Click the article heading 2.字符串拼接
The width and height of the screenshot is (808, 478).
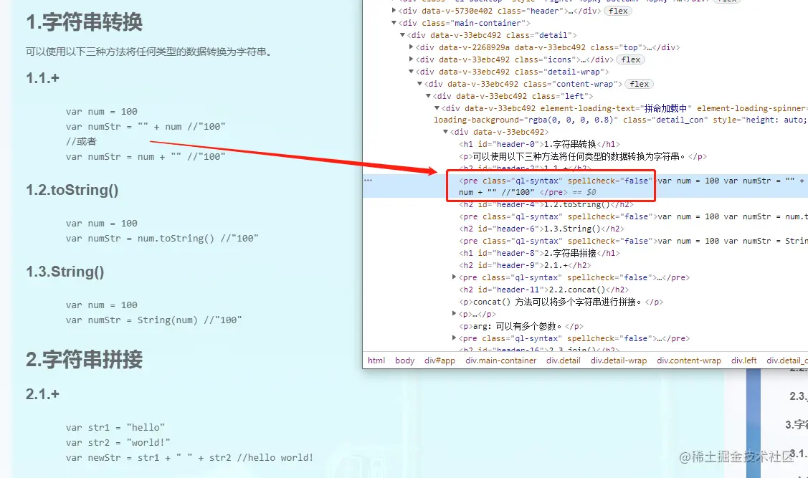(84, 360)
